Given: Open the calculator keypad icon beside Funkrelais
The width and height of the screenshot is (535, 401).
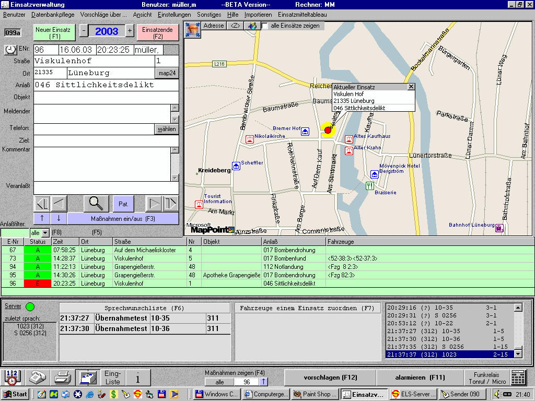Looking at the screenshot, I should pos(518,378).
